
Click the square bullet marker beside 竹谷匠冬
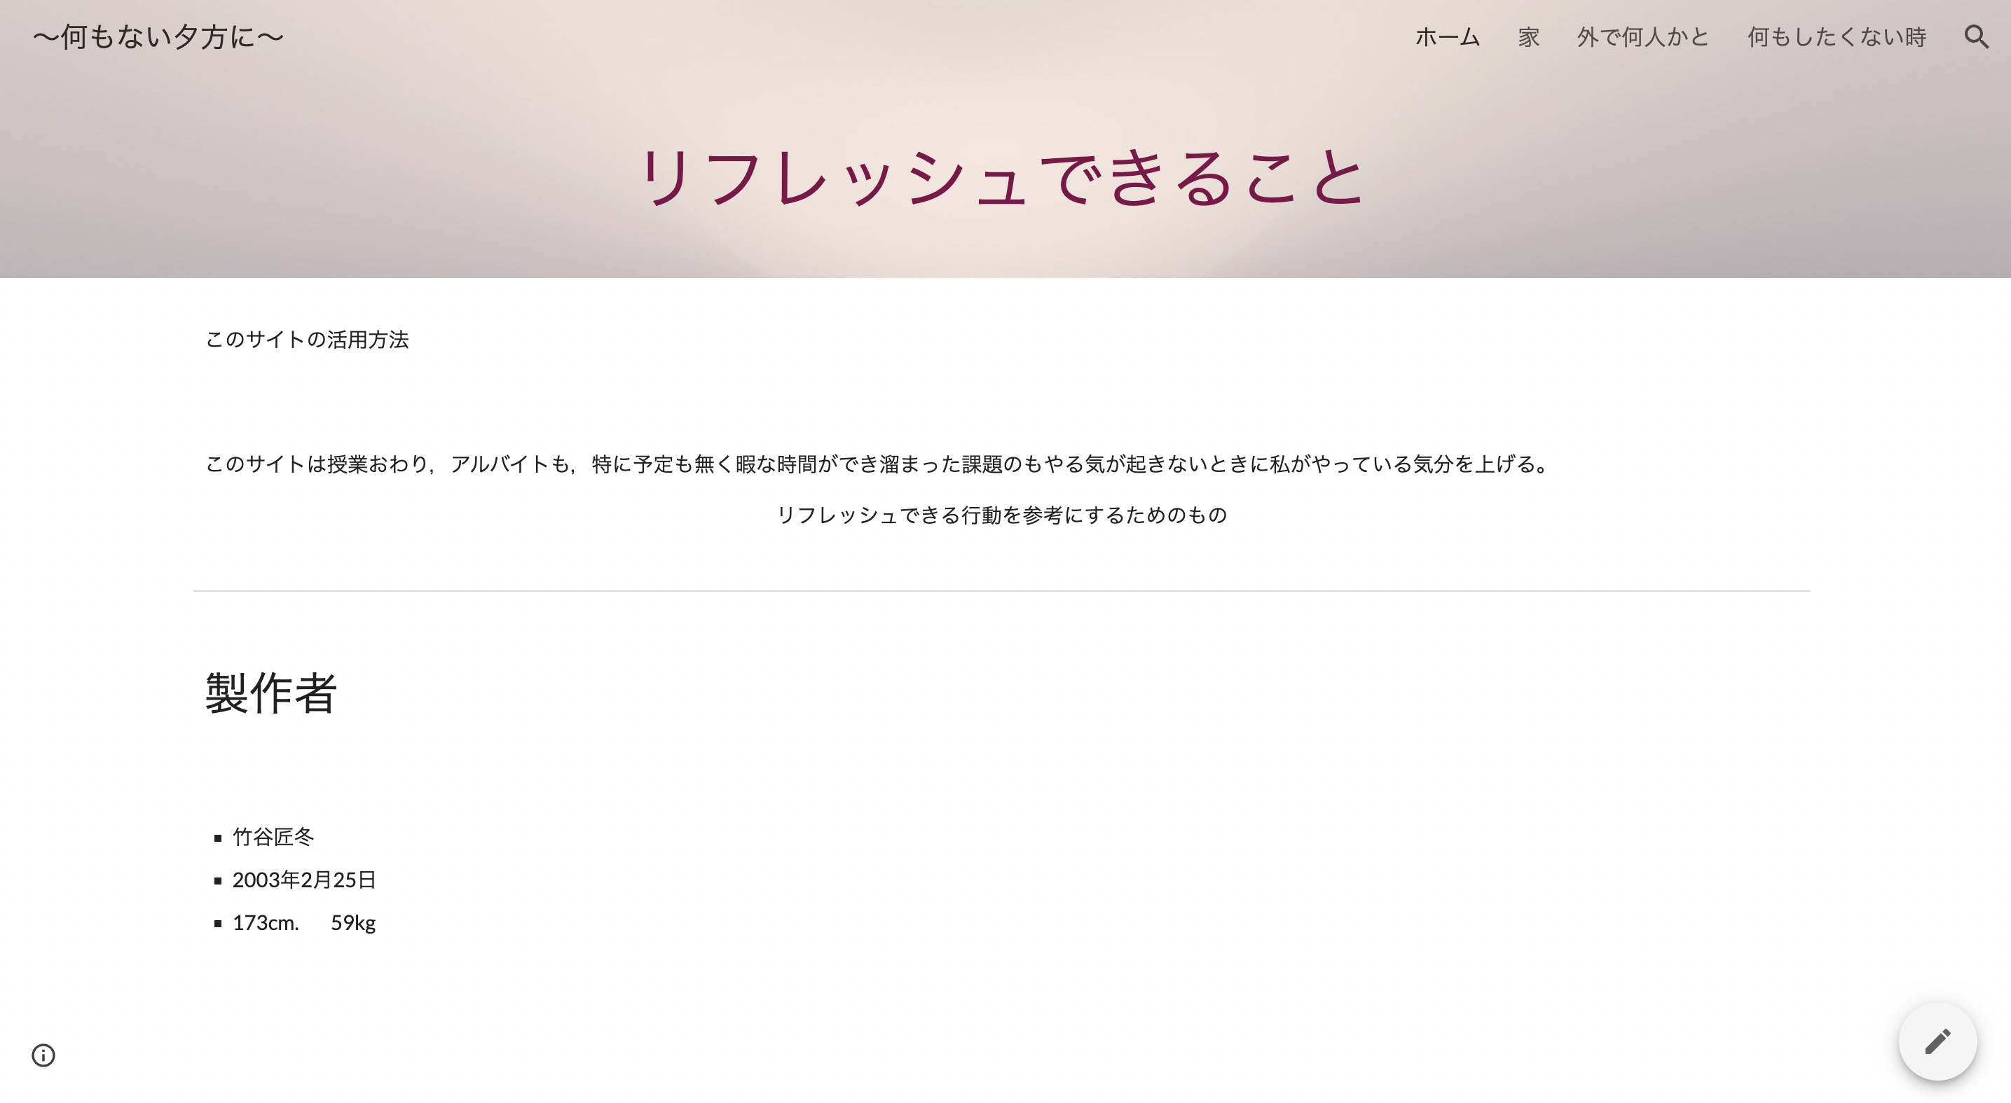pyautogui.click(x=218, y=838)
